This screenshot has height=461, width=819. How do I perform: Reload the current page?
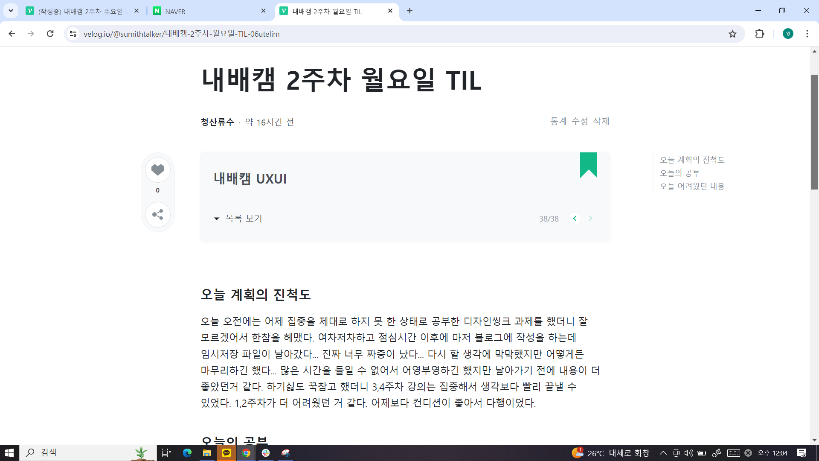(50, 34)
